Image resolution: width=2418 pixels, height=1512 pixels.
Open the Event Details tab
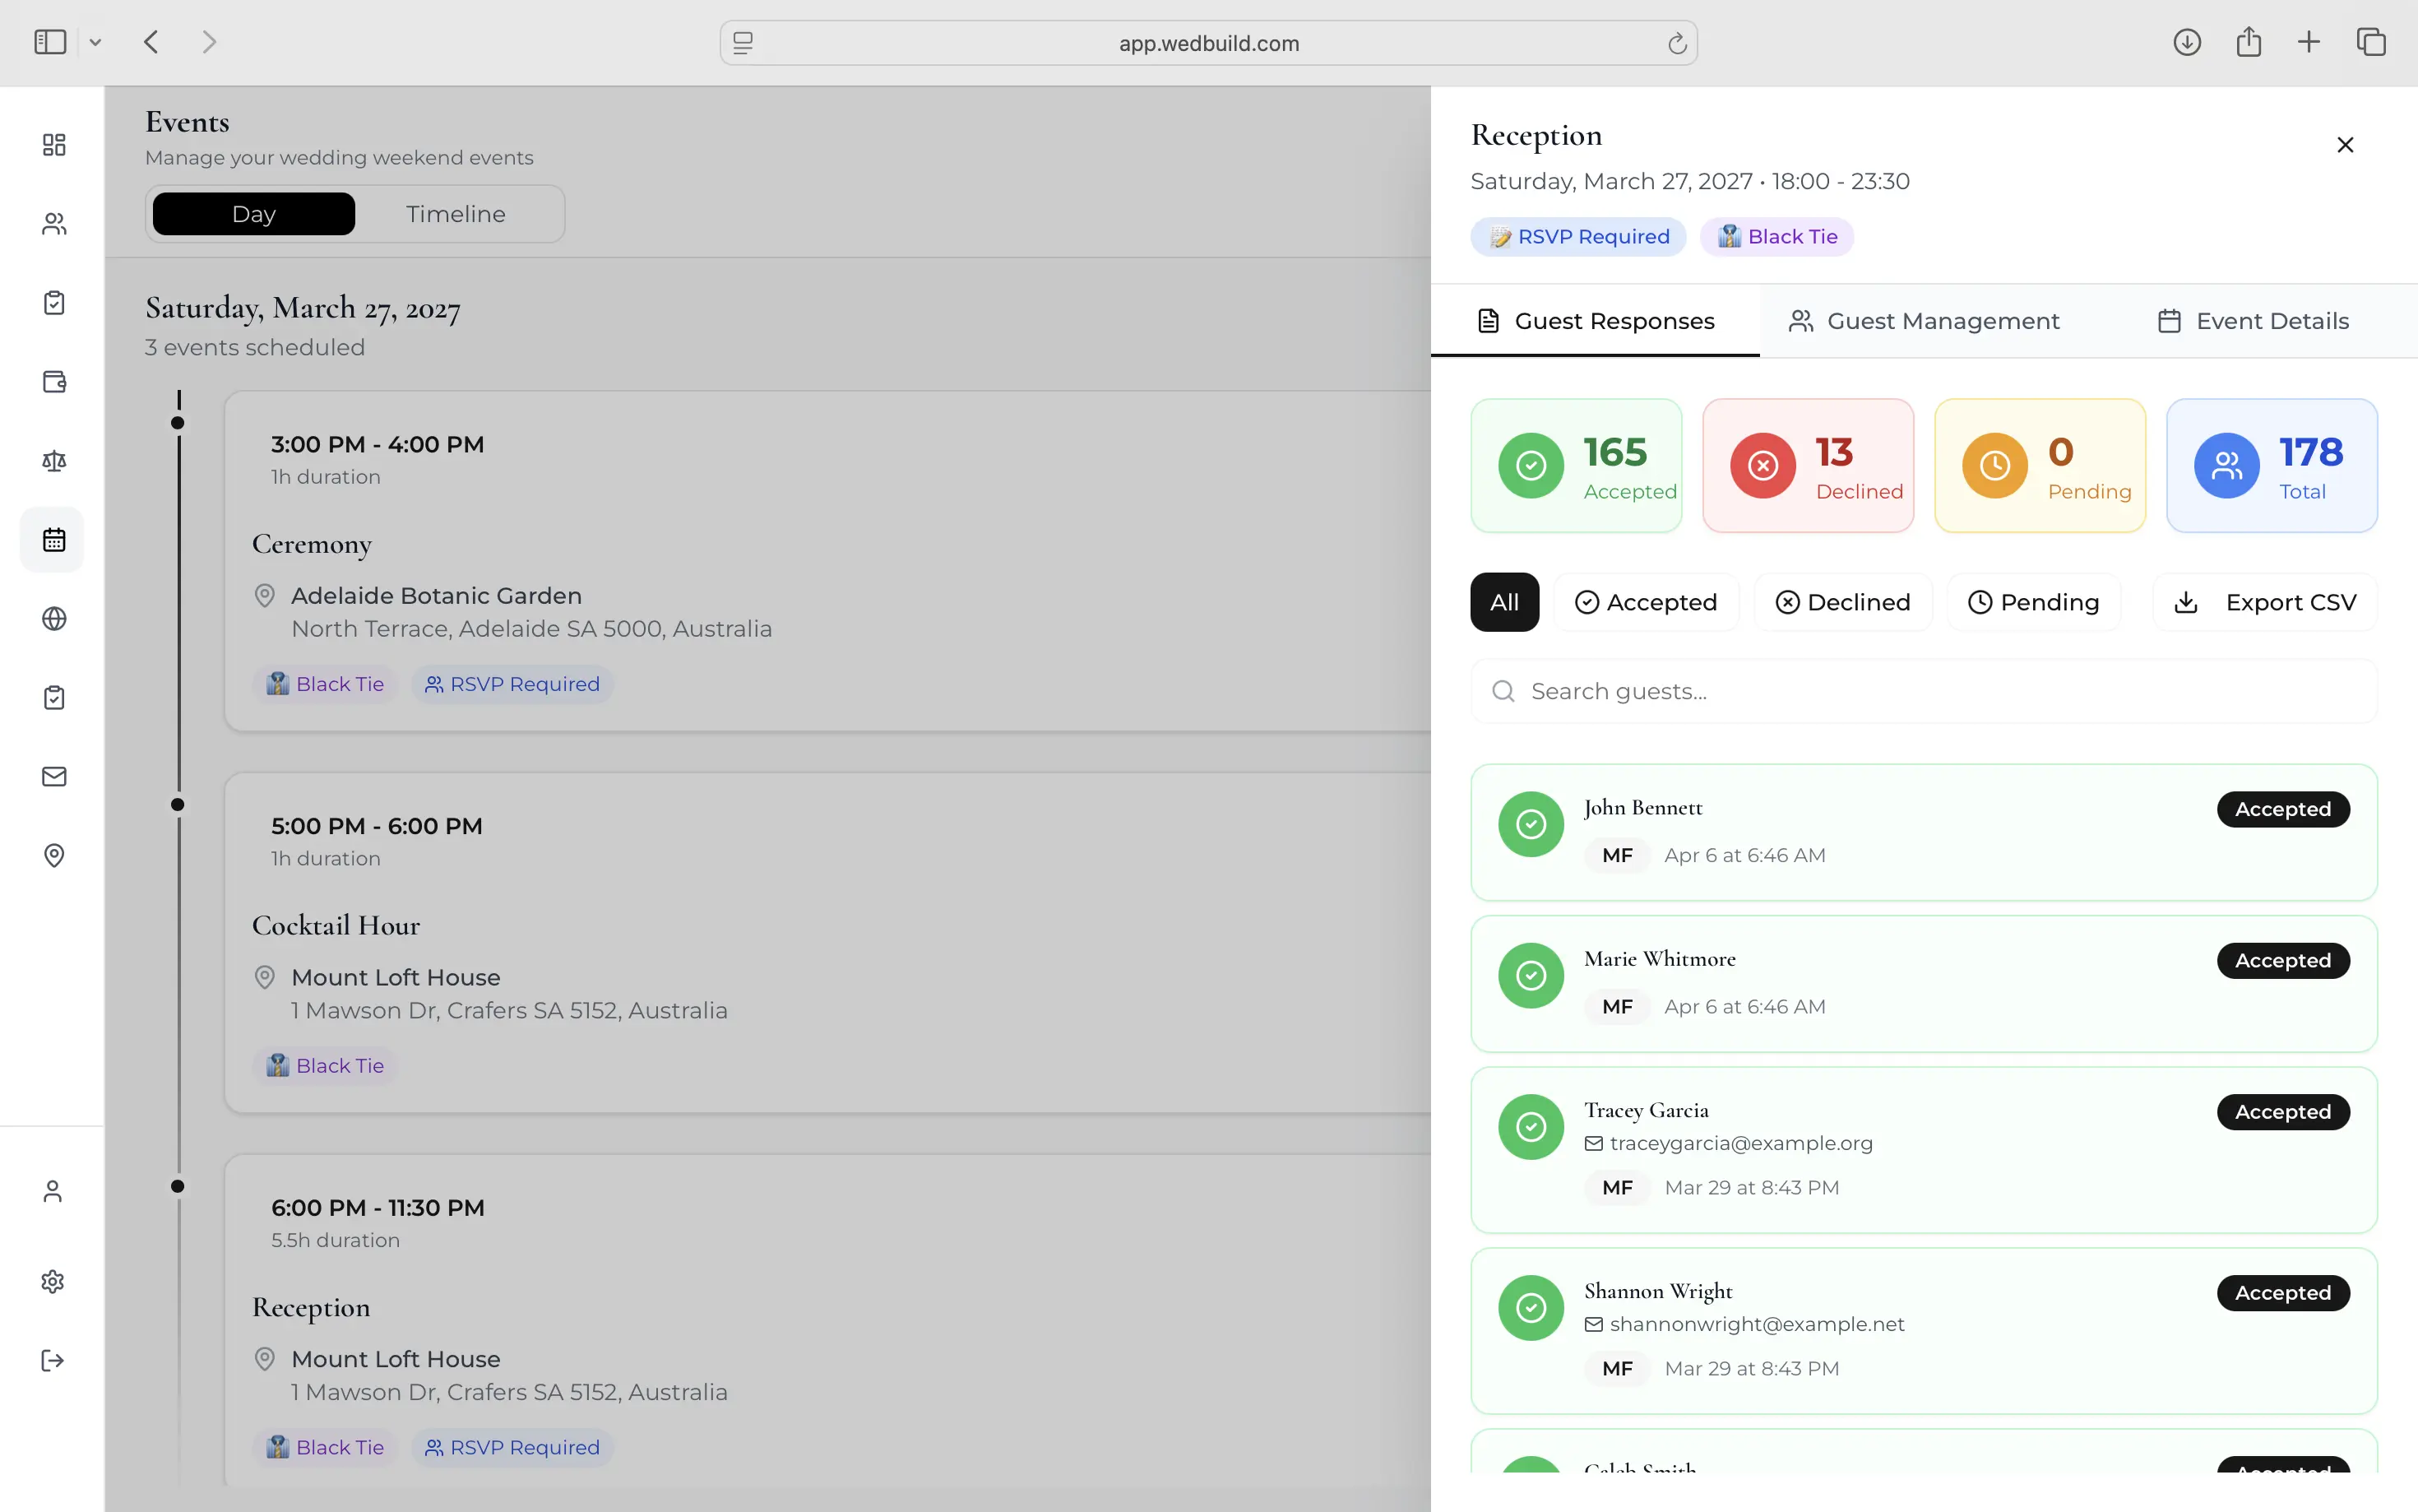[2253, 321]
